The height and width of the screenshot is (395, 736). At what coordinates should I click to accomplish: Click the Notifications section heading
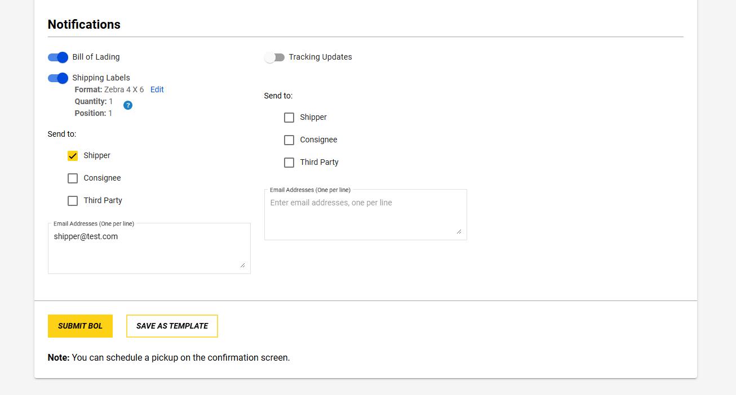pos(84,25)
